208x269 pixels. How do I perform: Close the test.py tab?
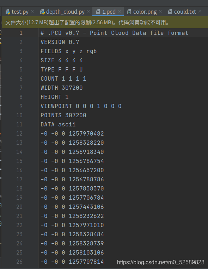(32, 12)
